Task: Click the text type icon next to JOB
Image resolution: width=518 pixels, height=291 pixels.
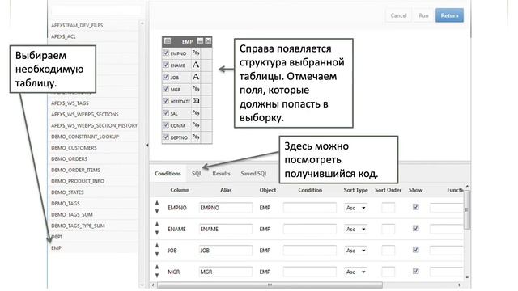Action: [x=196, y=77]
